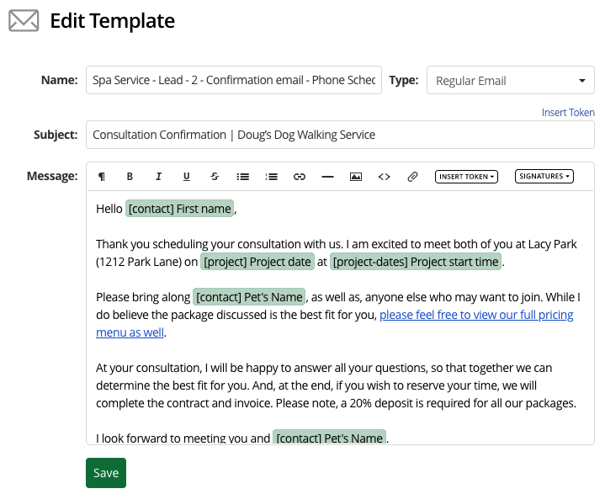The image size is (605, 494).
Task: Open the Signatures dropdown
Action: coord(544,177)
